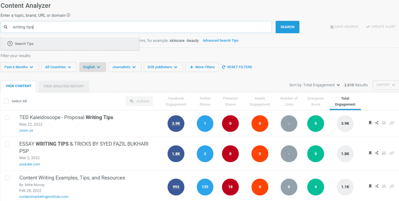This screenshot has width=399, height=201.
Task: Click the magnifier icon in search box
Action: [6, 27]
